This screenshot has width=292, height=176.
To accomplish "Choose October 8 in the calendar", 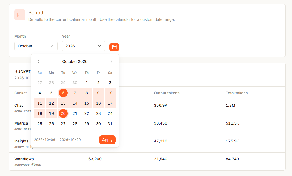I will 87,93.
